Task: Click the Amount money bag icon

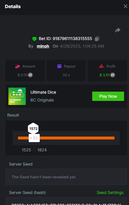Action: [17, 66]
